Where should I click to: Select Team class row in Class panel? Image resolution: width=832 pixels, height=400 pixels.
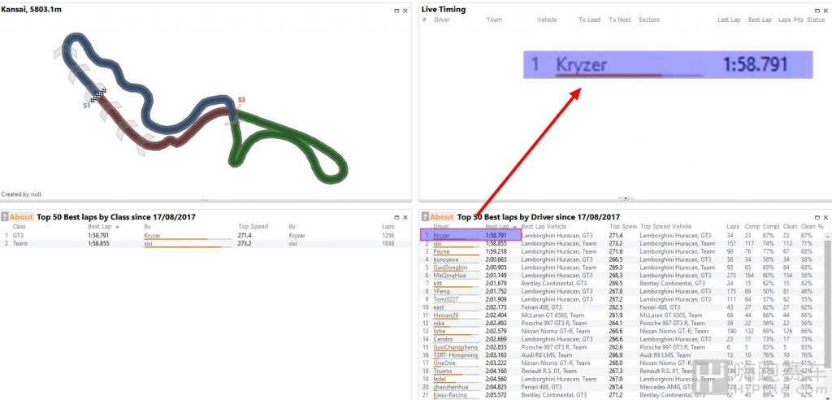(x=206, y=243)
